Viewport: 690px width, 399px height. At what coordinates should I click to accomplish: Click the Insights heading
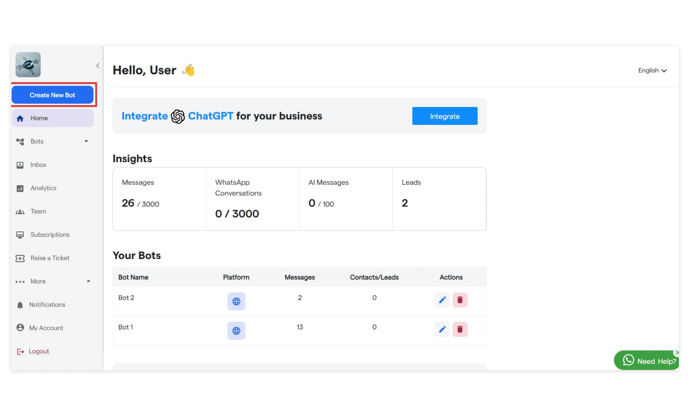click(x=132, y=158)
